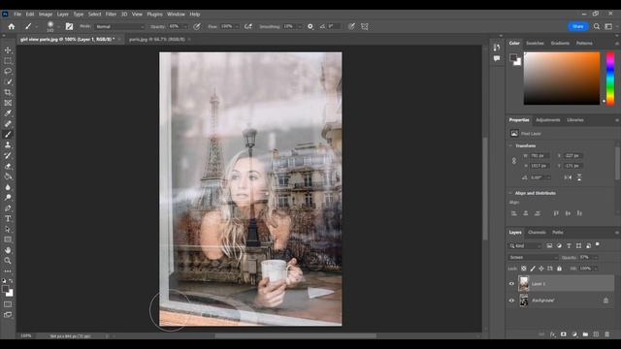Select the Eraser tool

(x=8, y=166)
